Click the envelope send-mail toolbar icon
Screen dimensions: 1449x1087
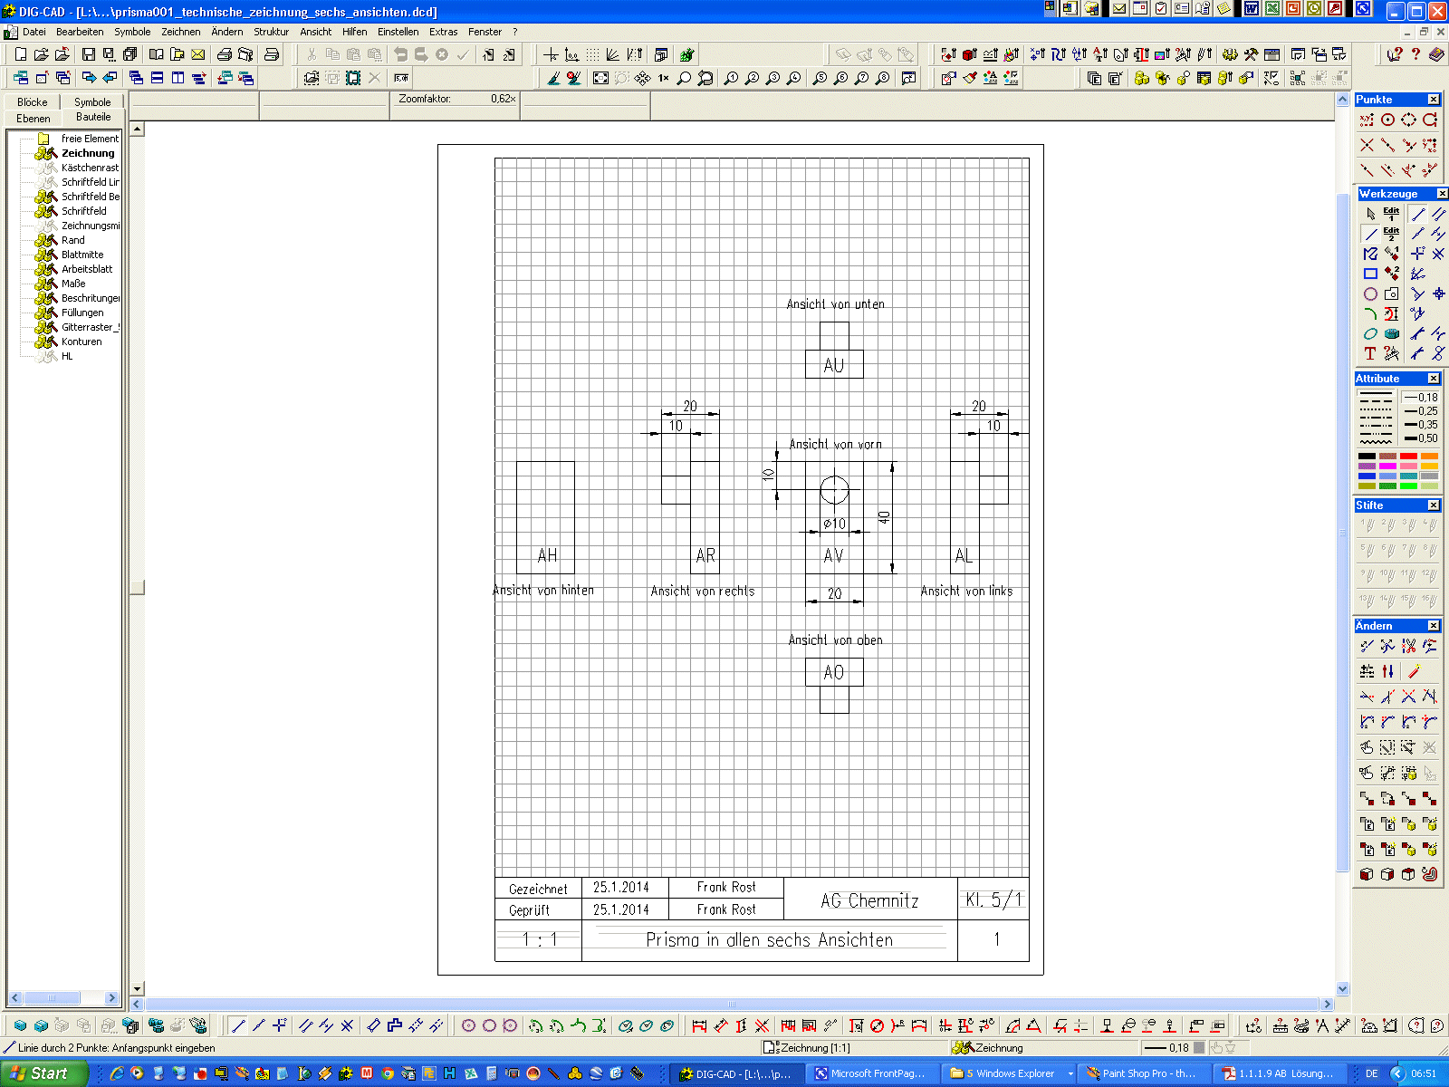click(x=198, y=55)
